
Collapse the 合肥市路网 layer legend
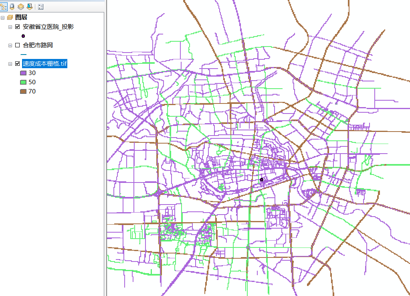tap(10, 45)
